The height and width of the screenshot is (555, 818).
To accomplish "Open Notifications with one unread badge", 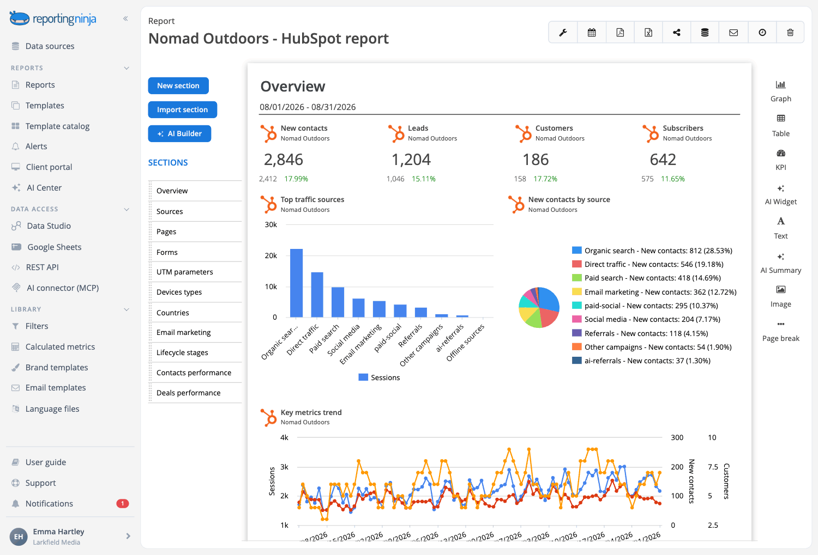I will pos(70,504).
